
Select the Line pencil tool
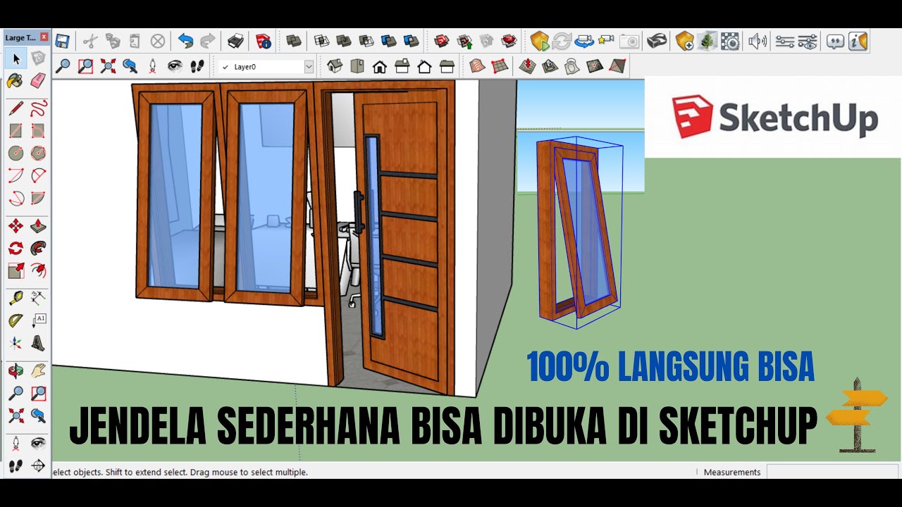(16, 108)
